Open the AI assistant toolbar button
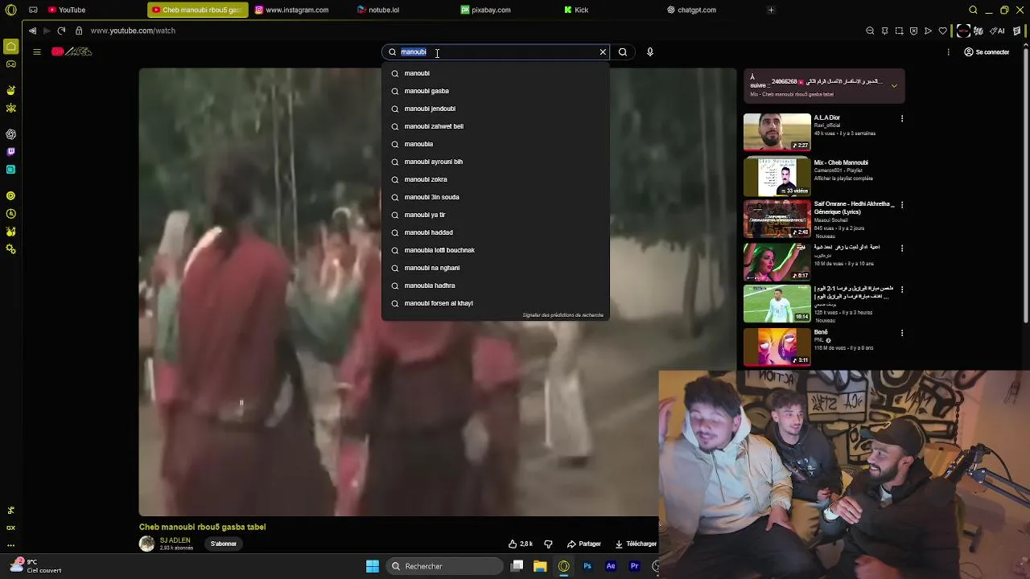1030x579 pixels. pos(998,31)
